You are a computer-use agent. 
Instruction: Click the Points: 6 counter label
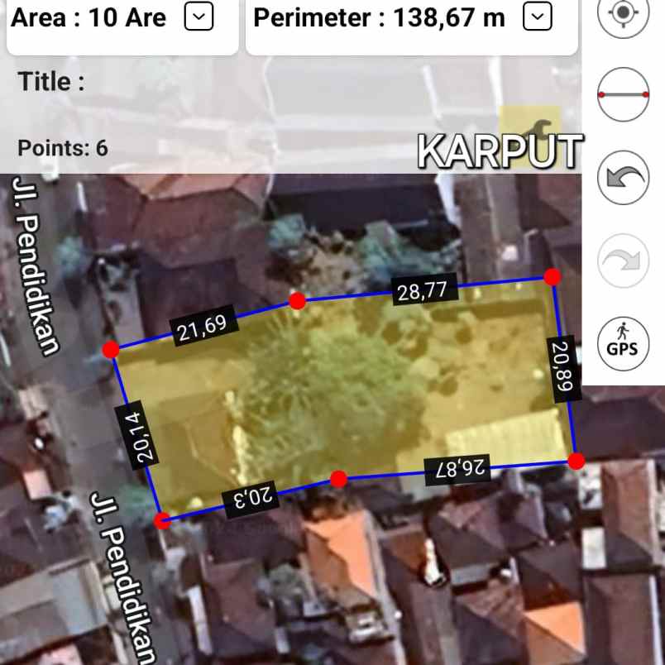tap(62, 148)
